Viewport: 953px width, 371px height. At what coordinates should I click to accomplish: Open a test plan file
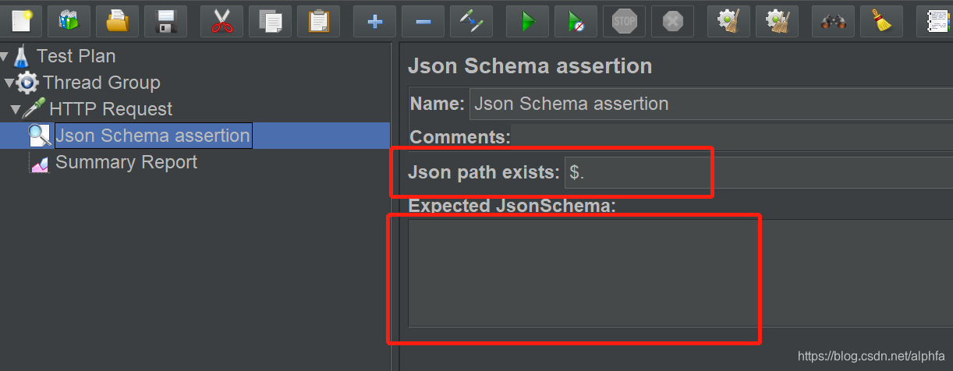(117, 21)
